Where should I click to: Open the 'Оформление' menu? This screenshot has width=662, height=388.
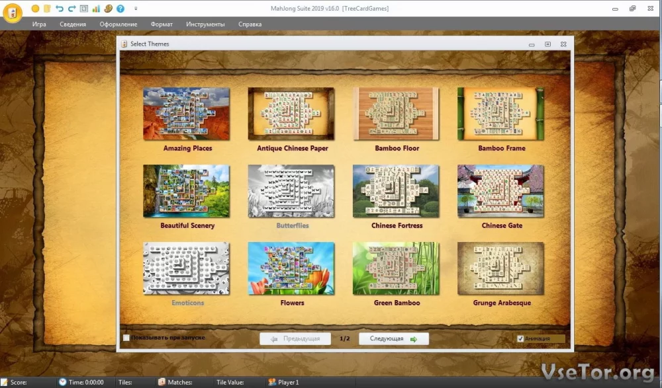118,24
